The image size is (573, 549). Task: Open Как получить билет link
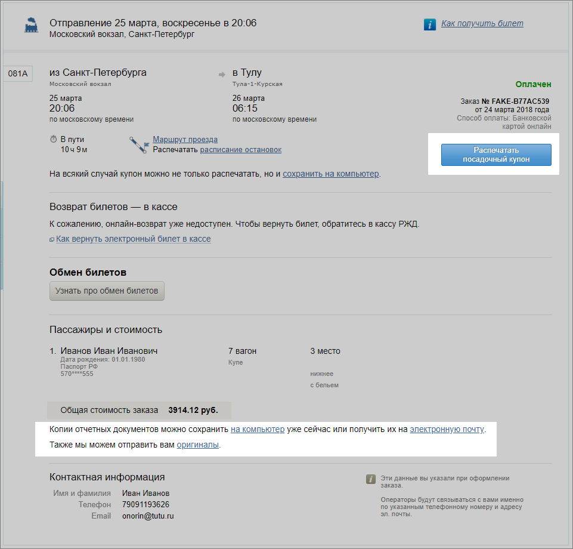click(x=482, y=23)
